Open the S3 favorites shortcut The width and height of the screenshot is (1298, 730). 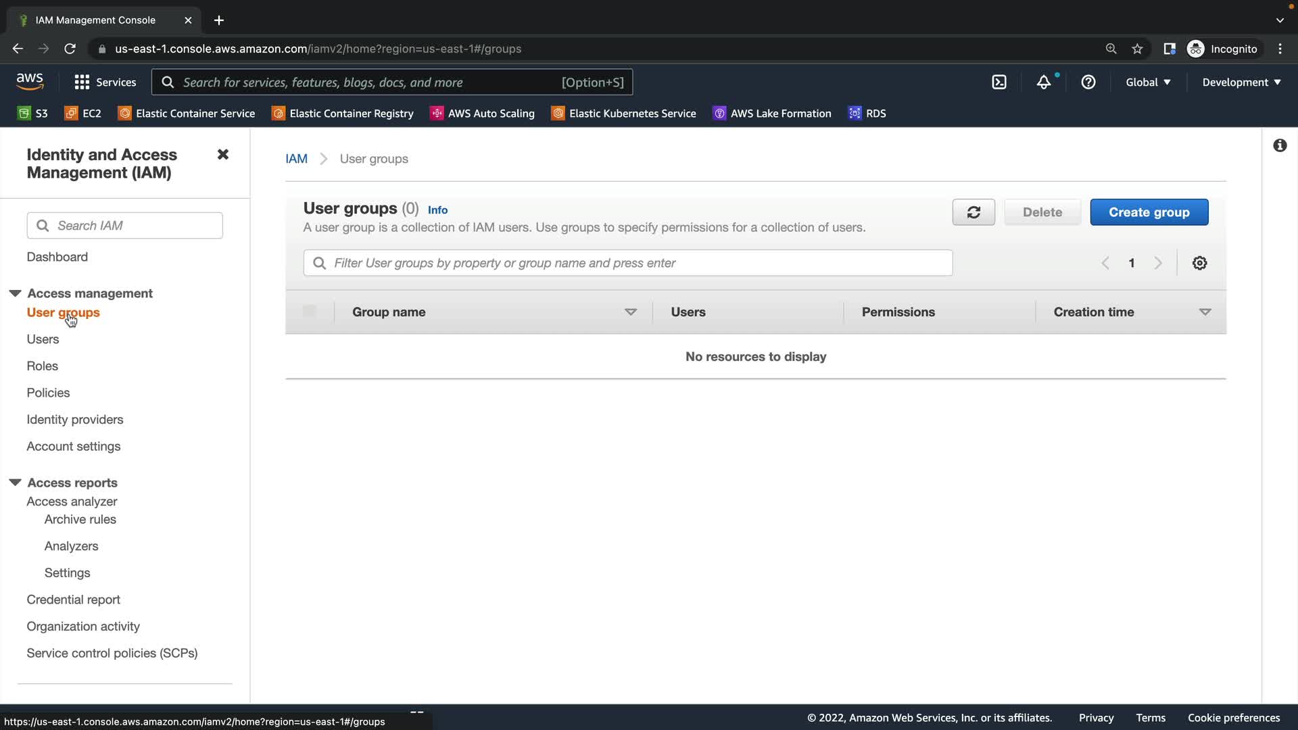tap(33, 114)
